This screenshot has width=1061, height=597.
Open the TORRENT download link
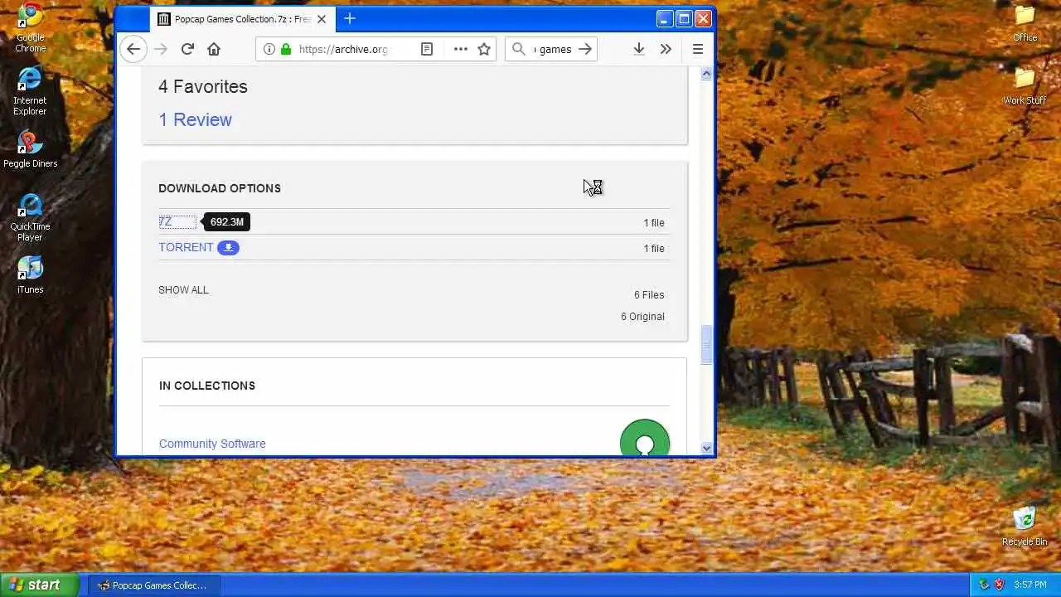tap(186, 247)
